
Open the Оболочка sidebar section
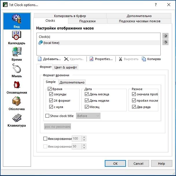pos(16,104)
